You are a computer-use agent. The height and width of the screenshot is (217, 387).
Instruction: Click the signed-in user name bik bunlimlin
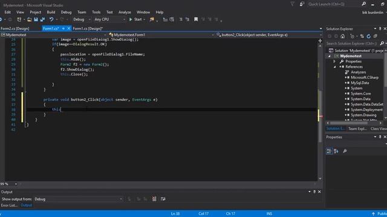pyautogui.click(x=372, y=12)
